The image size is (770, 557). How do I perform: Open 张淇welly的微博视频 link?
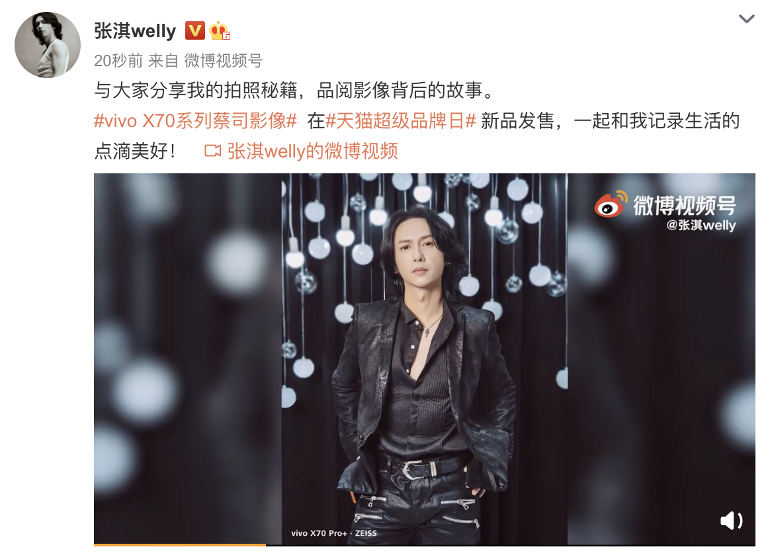click(x=312, y=151)
